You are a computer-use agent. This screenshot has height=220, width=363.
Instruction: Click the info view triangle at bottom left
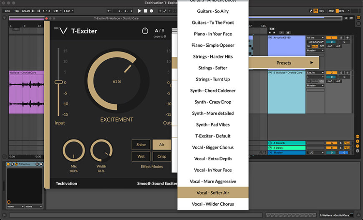[4, 215]
